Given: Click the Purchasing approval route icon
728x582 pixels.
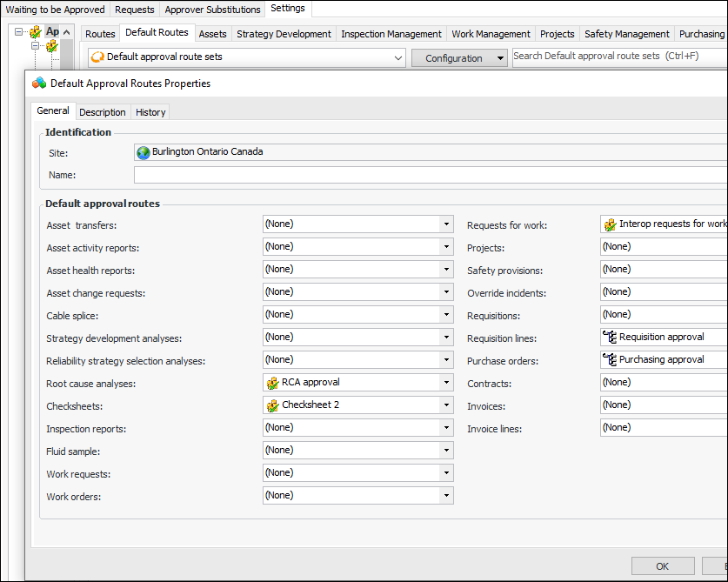Looking at the screenshot, I should click(610, 359).
